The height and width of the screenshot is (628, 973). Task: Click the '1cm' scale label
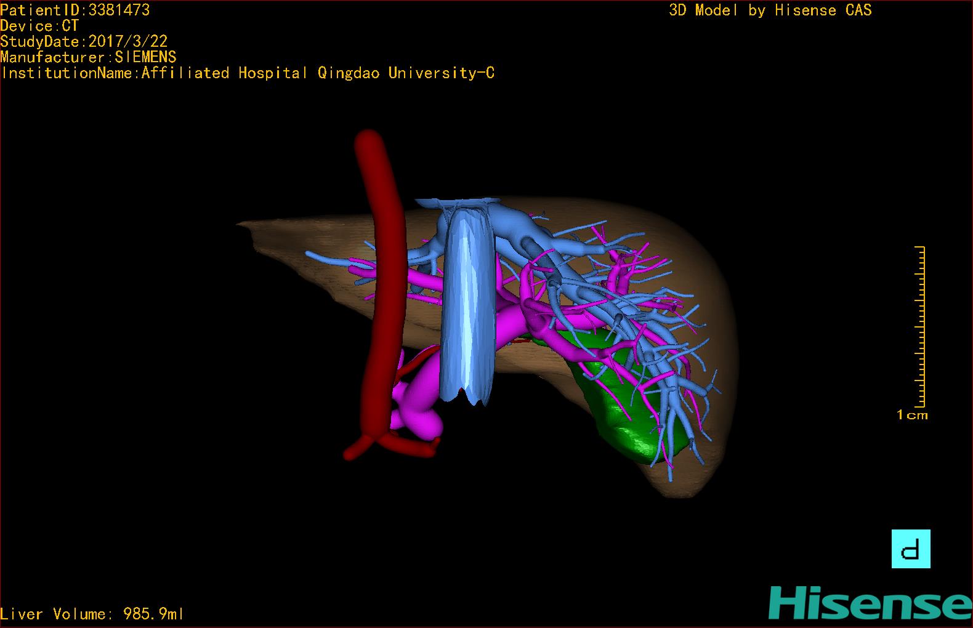[x=912, y=415]
